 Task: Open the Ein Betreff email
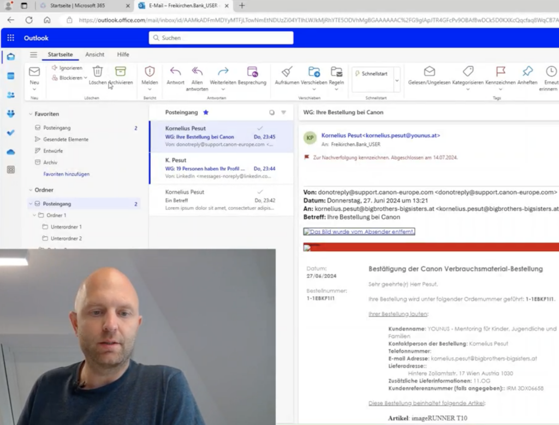222,200
